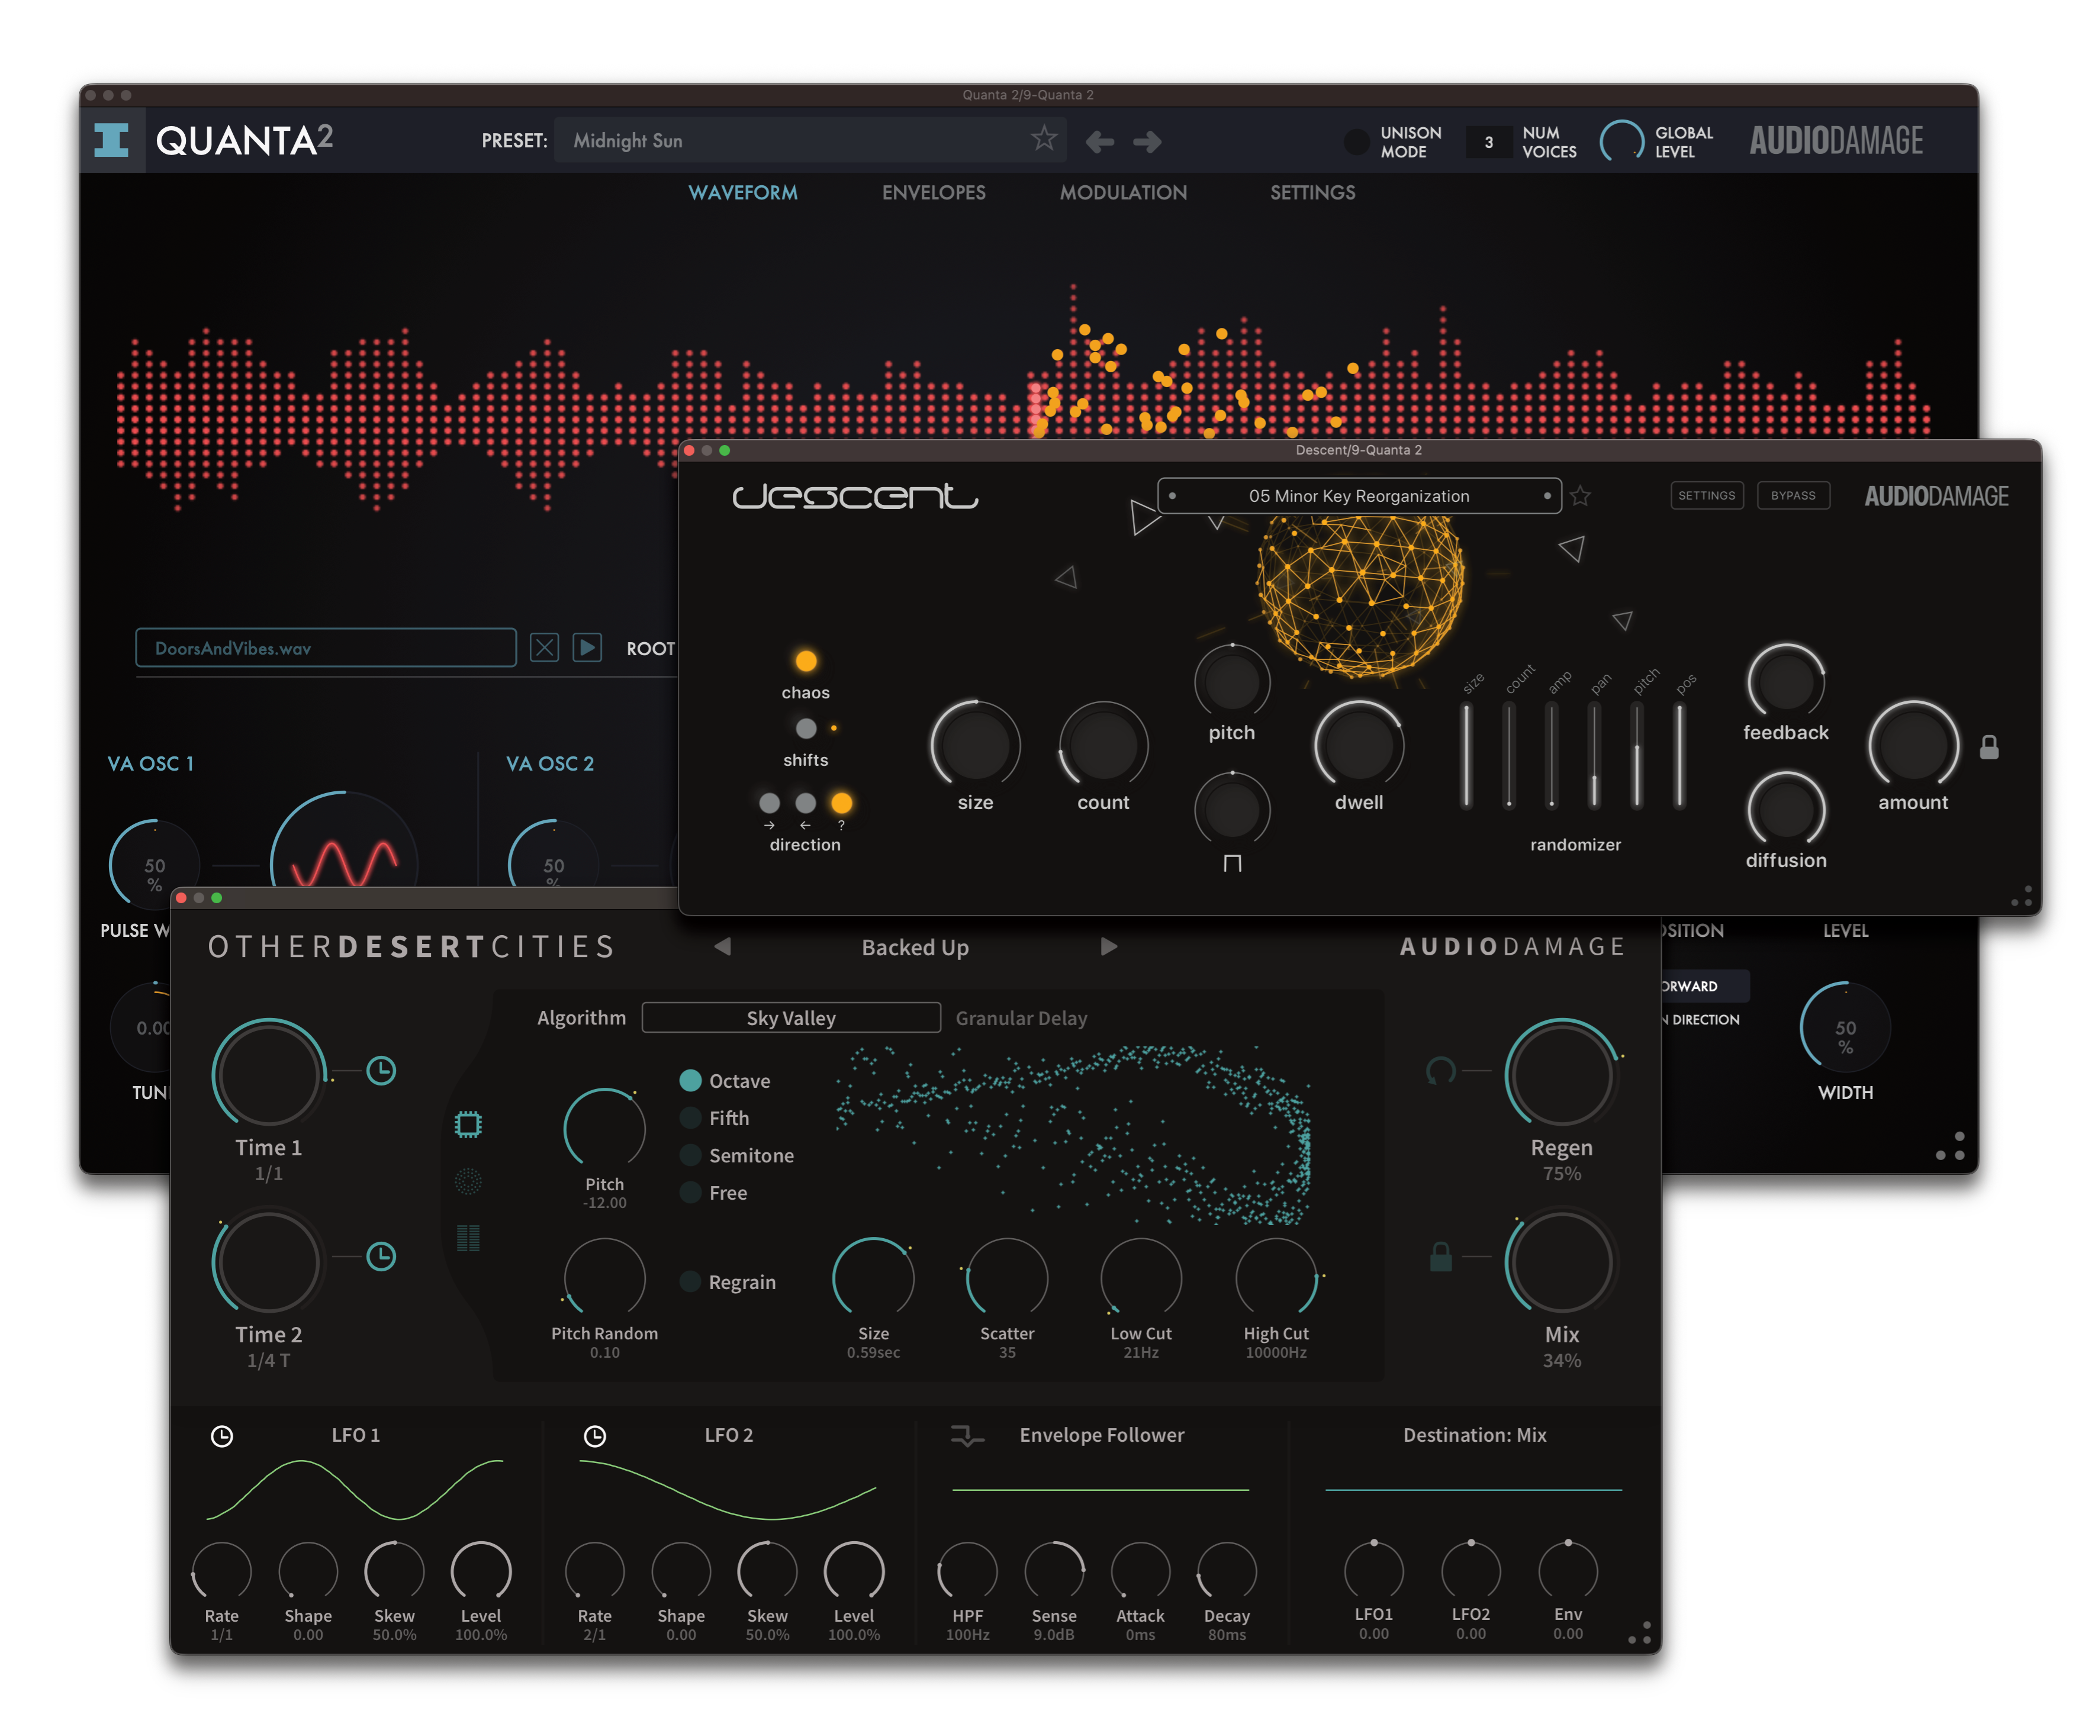The width and height of the screenshot is (2098, 1730).
Task: Previous preset arrow in Other Desert Cities
Action: coord(723,947)
